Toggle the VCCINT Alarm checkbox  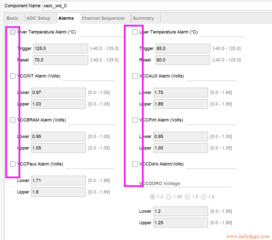[x=13, y=76]
